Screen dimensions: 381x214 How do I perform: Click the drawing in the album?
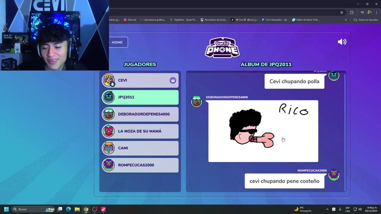click(x=263, y=131)
